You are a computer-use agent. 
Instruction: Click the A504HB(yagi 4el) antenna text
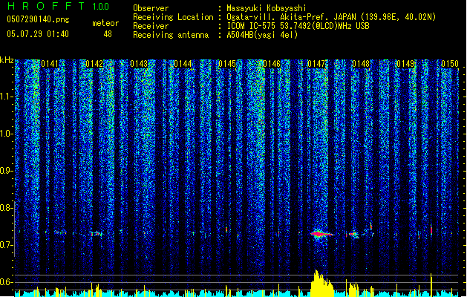click(262, 35)
